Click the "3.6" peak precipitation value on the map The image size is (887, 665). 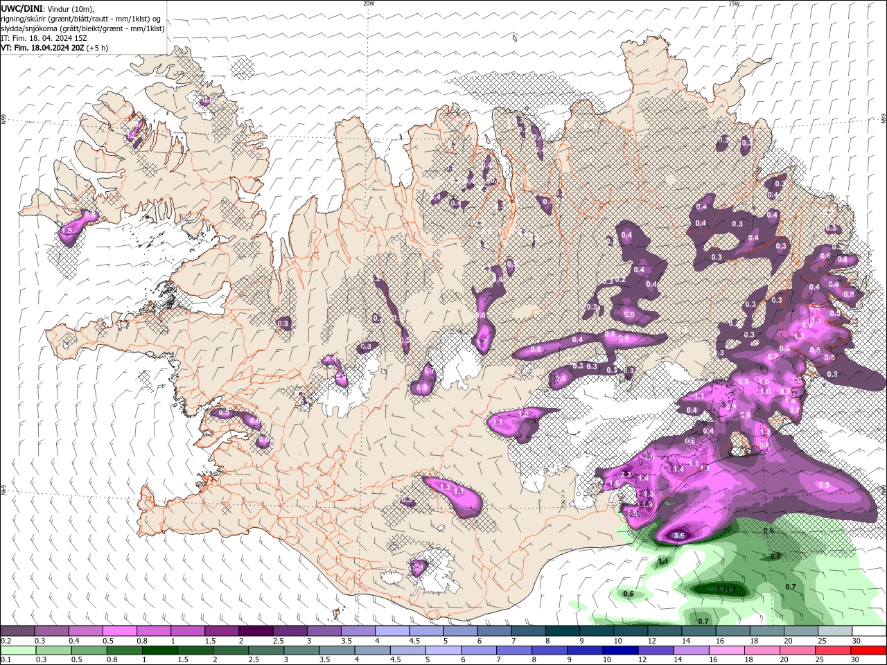click(679, 535)
